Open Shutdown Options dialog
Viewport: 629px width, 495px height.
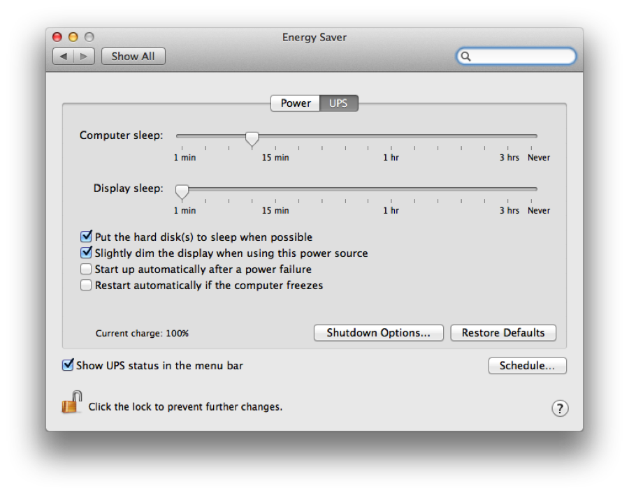378,333
